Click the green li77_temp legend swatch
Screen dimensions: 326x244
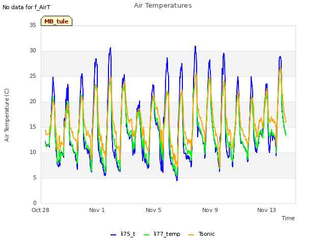tap(147, 235)
